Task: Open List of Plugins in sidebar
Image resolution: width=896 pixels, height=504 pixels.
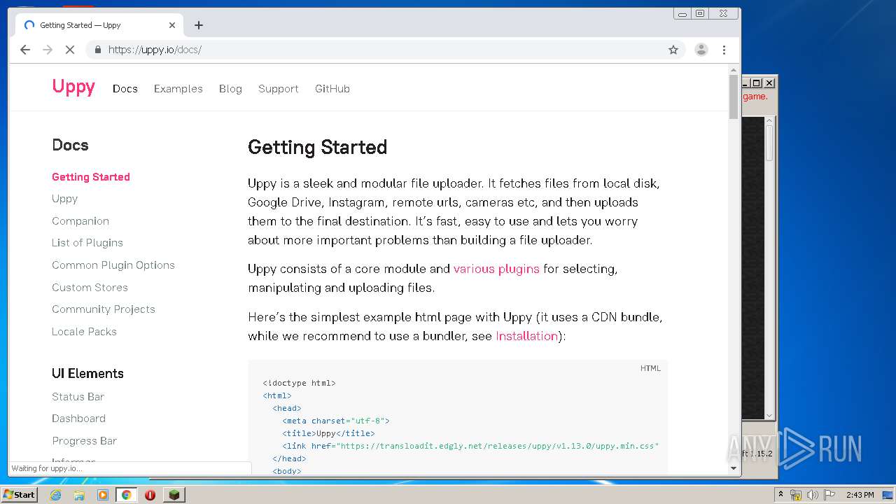Action: (x=87, y=243)
